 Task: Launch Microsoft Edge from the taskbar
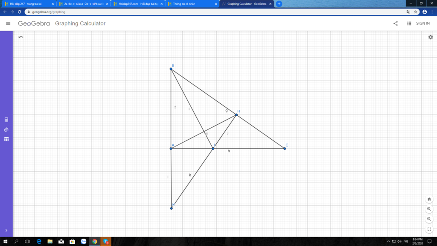click(39, 242)
